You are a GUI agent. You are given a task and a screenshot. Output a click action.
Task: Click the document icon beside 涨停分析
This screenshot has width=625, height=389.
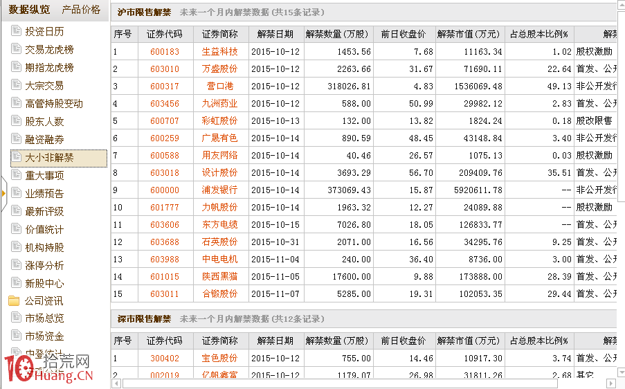point(16,264)
